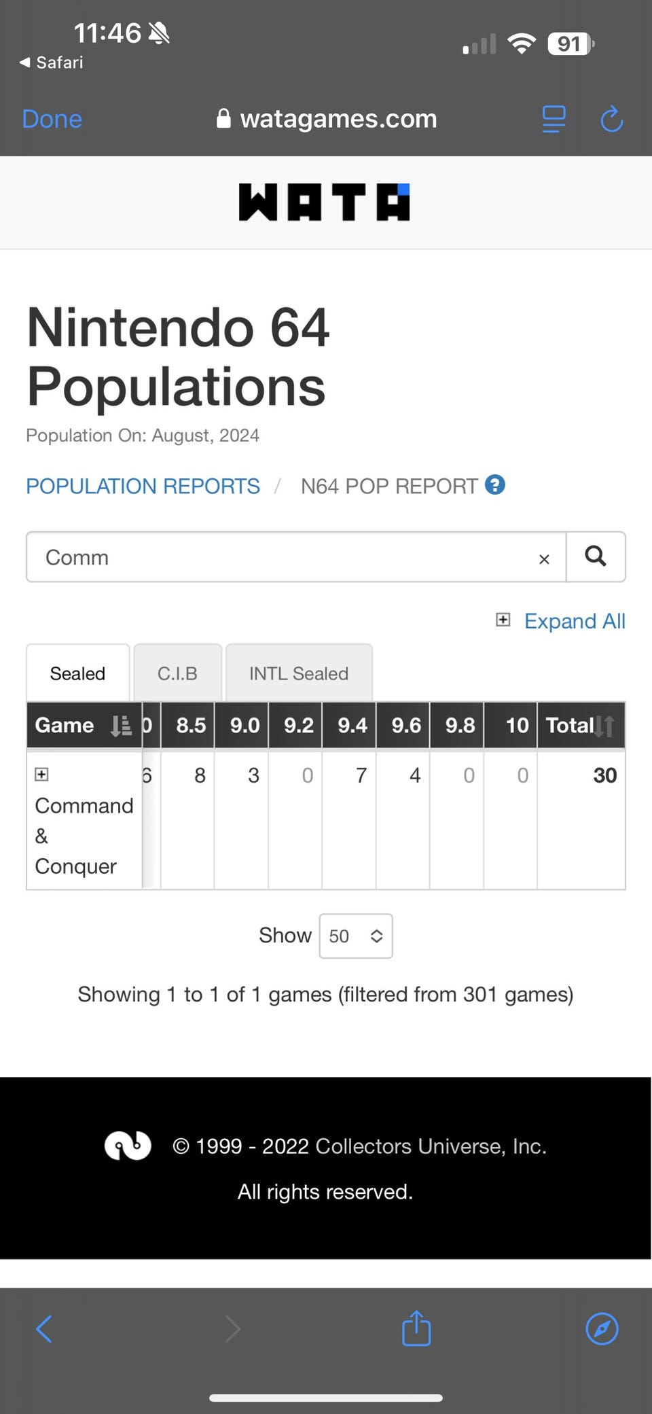652x1414 pixels.
Task: Click Expand All link
Action: tap(574, 620)
